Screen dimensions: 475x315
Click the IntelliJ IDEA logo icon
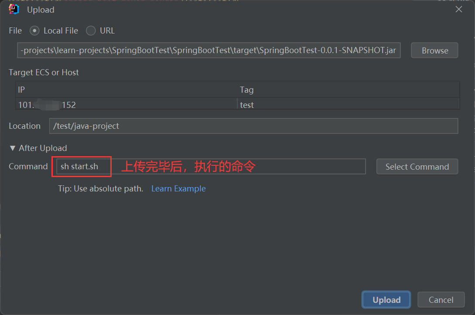pos(13,9)
